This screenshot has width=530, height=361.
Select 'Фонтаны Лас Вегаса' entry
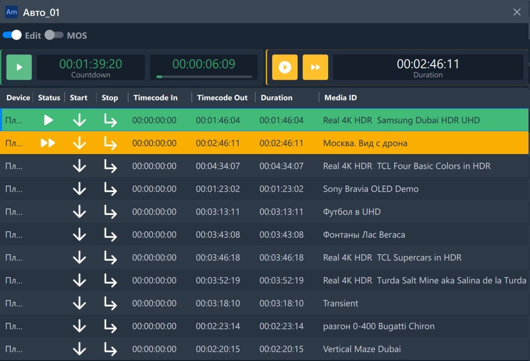tap(364, 234)
